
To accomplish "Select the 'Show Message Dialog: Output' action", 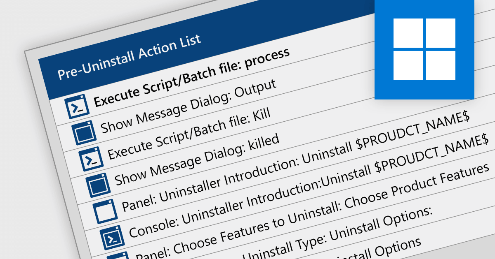I will click(x=188, y=107).
